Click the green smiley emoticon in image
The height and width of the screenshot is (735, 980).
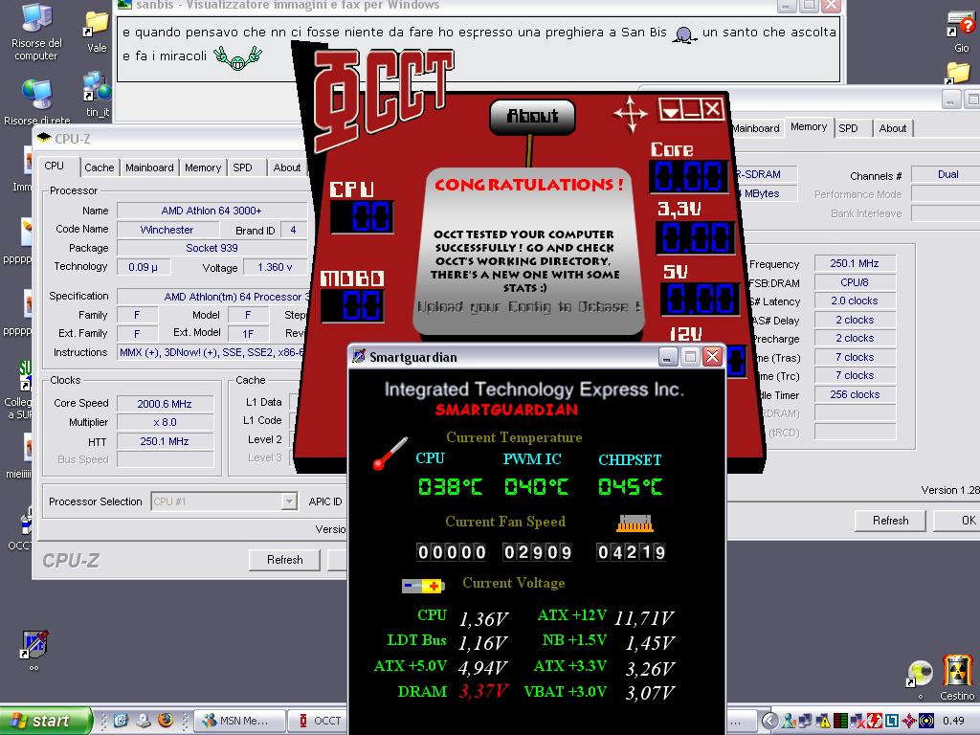point(237,57)
